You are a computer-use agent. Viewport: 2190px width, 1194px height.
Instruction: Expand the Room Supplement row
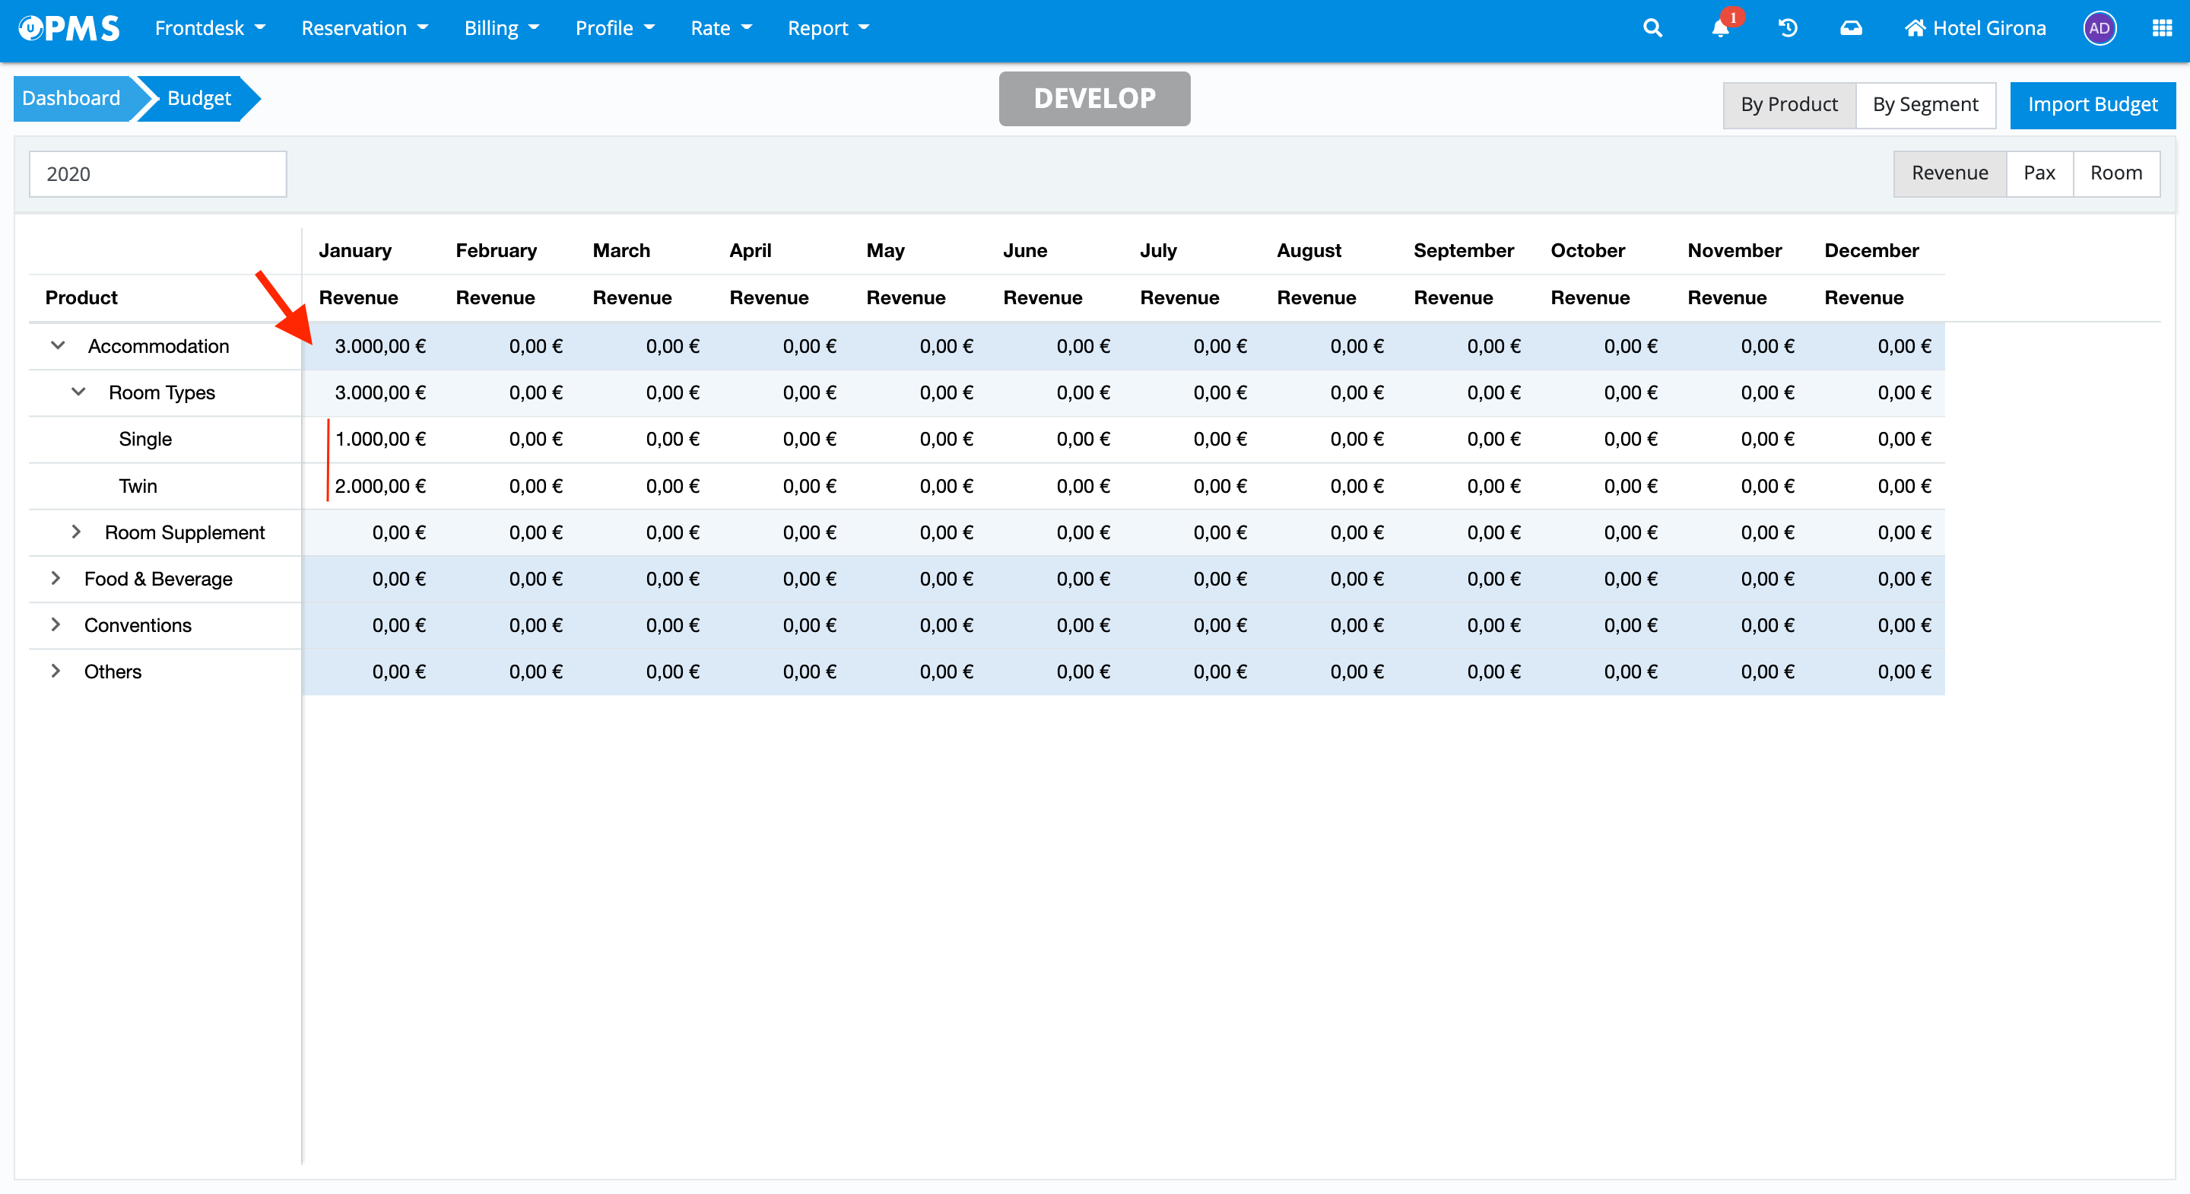pyautogui.click(x=77, y=532)
